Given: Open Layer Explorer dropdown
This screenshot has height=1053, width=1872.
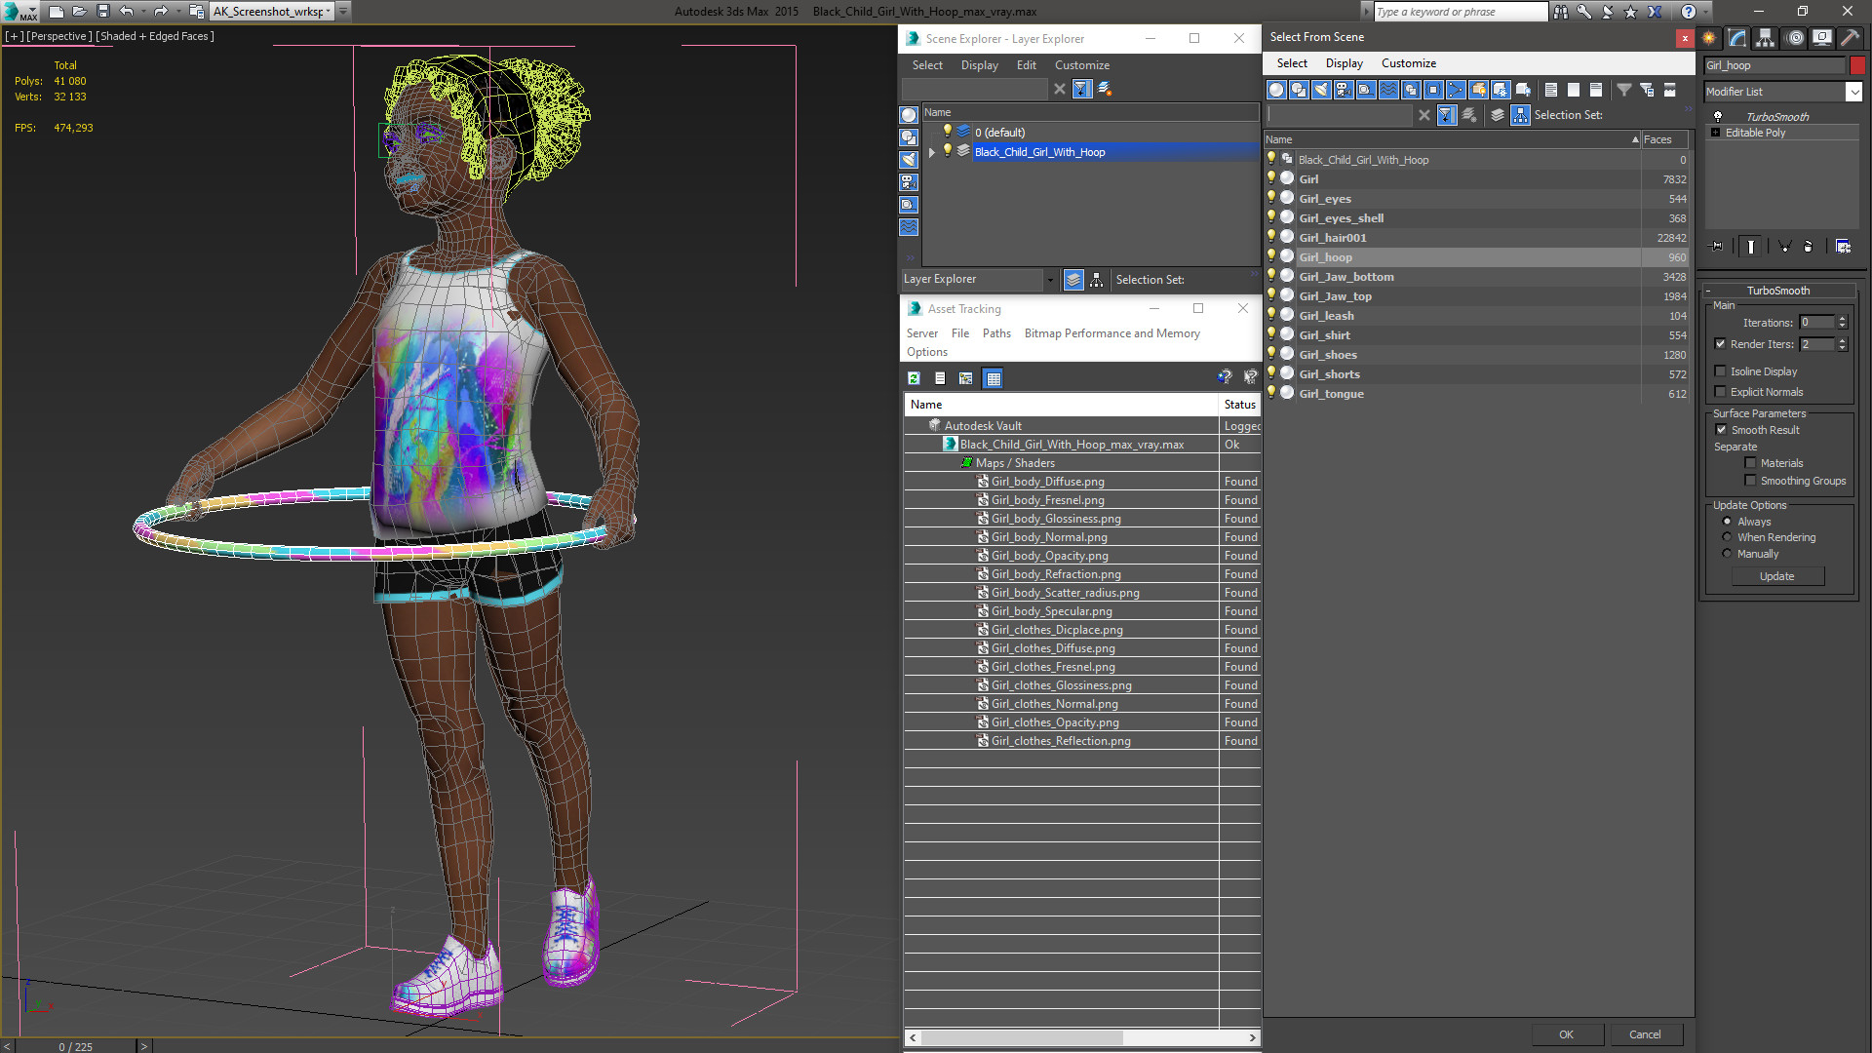Looking at the screenshot, I should click(x=1049, y=280).
